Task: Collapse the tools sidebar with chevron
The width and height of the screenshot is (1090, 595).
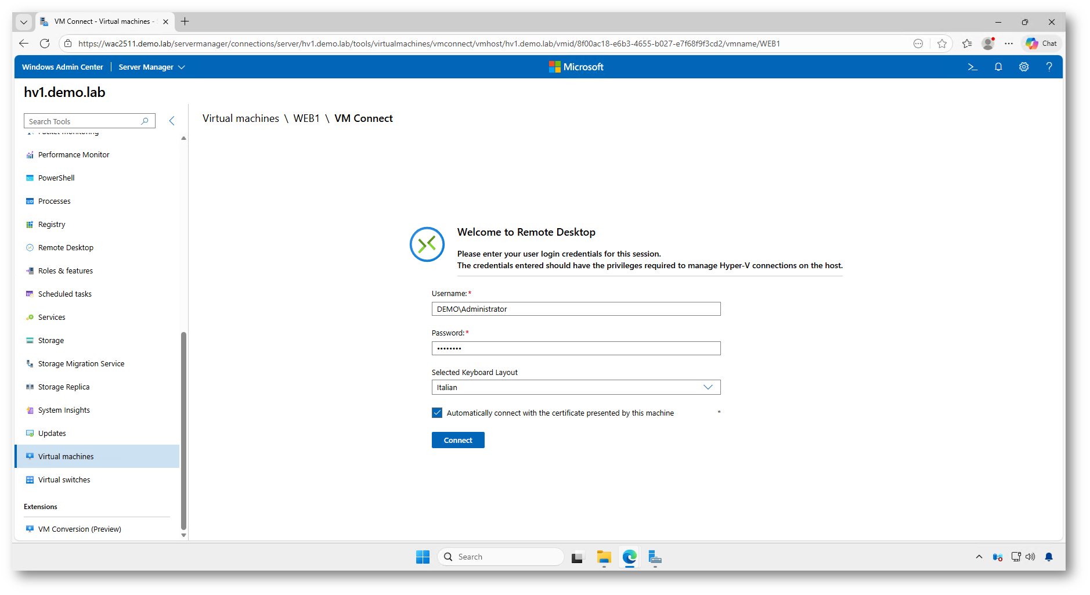Action: coord(172,121)
